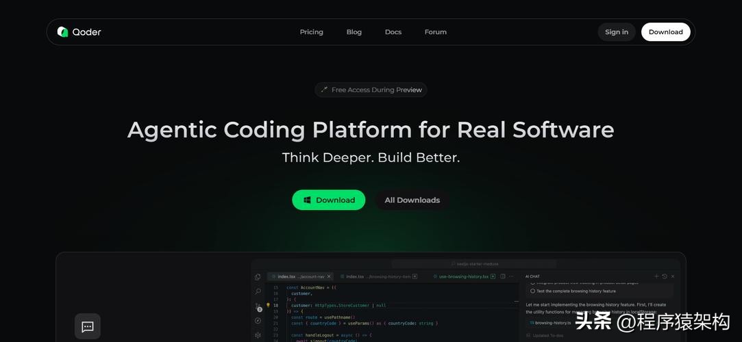Click the Sign in button

(x=617, y=32)
